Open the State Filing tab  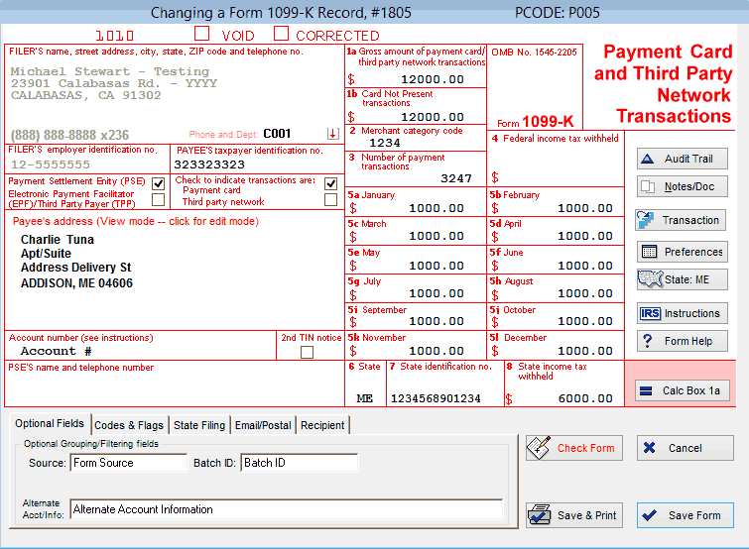pyautogui.click(x=199, y=425)
